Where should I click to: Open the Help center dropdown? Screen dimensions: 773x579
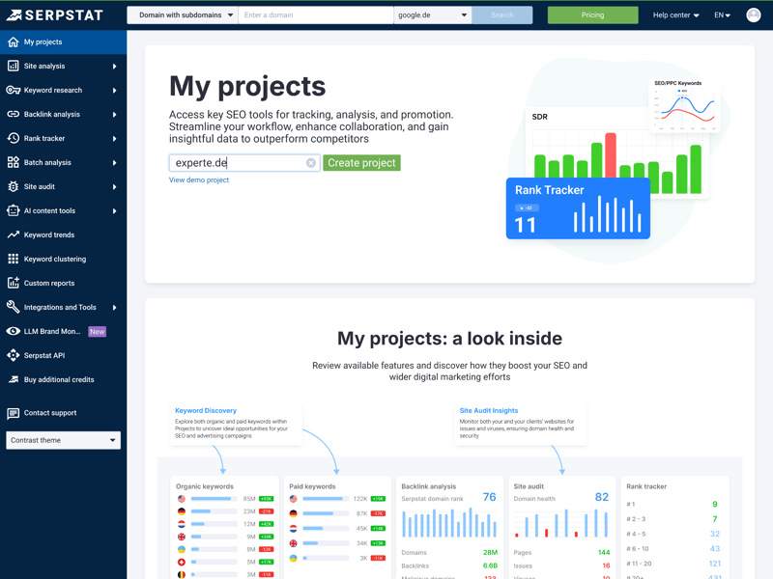(x=675, y=15)
